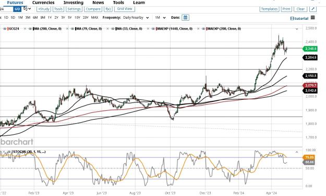The height and width of the screenshot is (196, 326).
Task: Open the dropdown next to the GO button
Action: coord(27,9)
